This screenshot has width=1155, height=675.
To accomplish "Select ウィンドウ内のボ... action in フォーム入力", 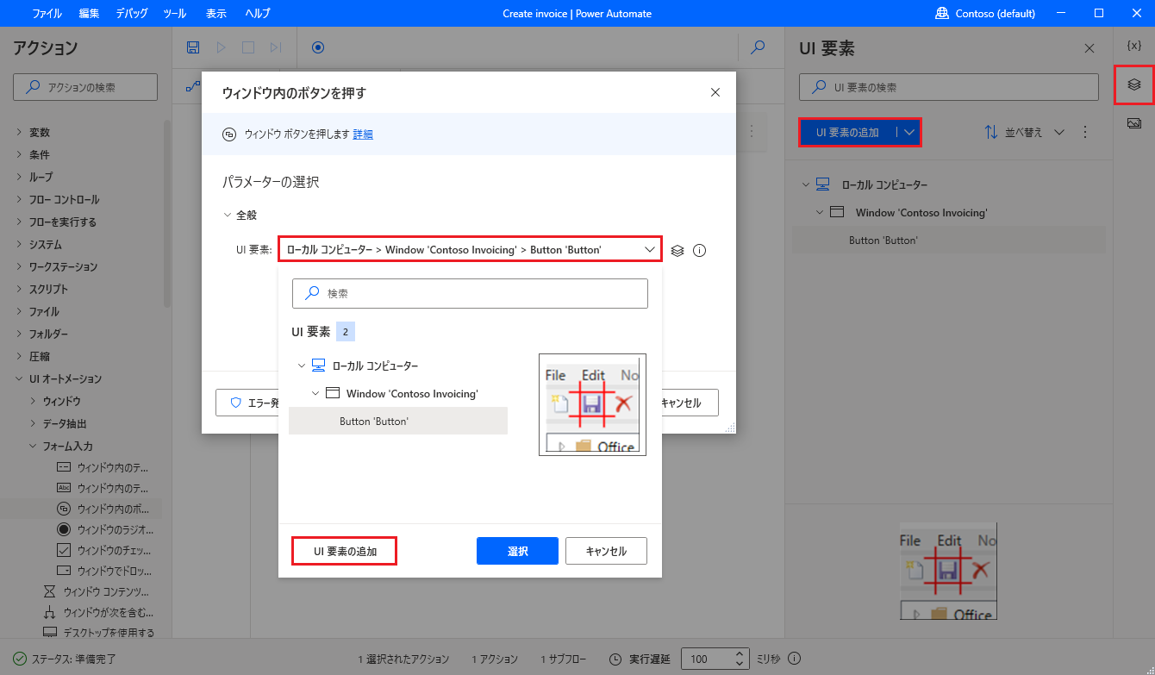I will 103,509.
